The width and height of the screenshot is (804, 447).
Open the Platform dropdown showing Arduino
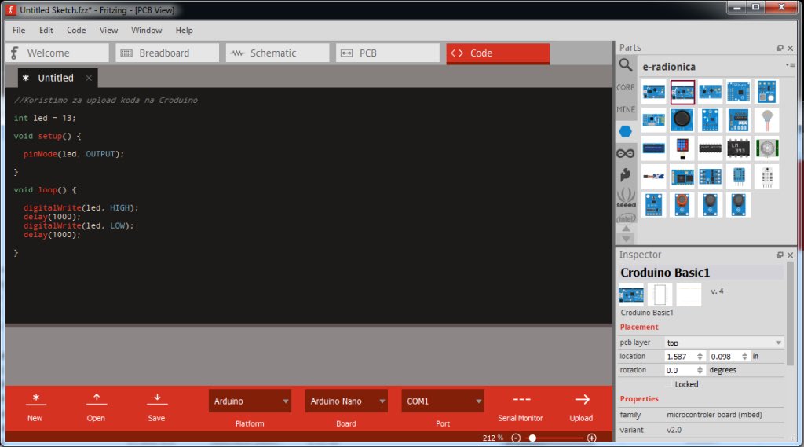click(x=250, y=401)
